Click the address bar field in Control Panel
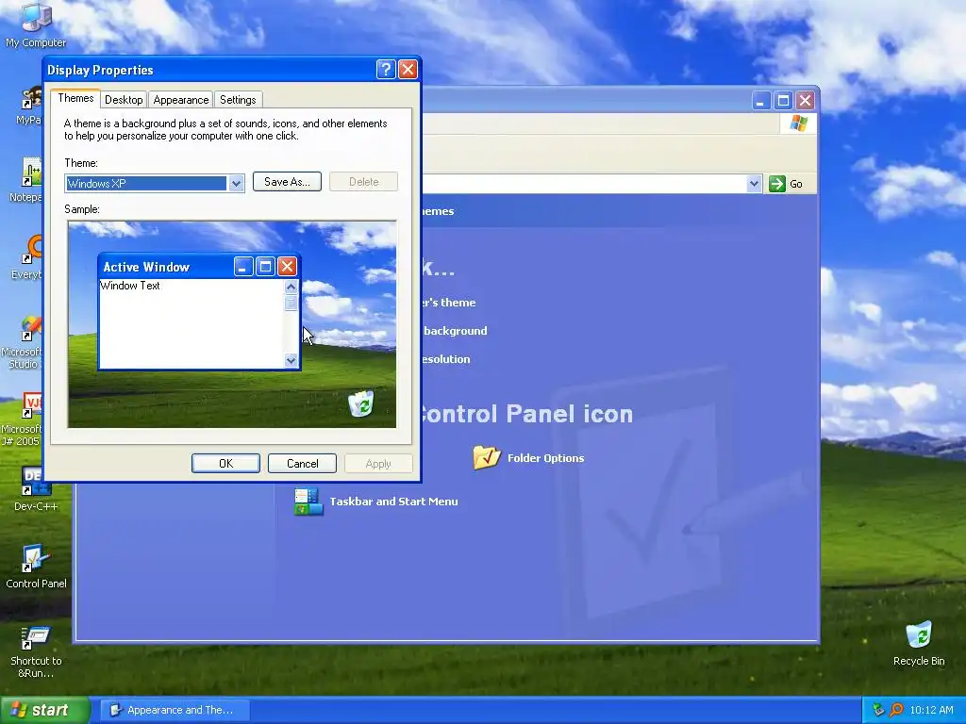The height and width of the screenshot is (724, 966). (x=591, y=184)
